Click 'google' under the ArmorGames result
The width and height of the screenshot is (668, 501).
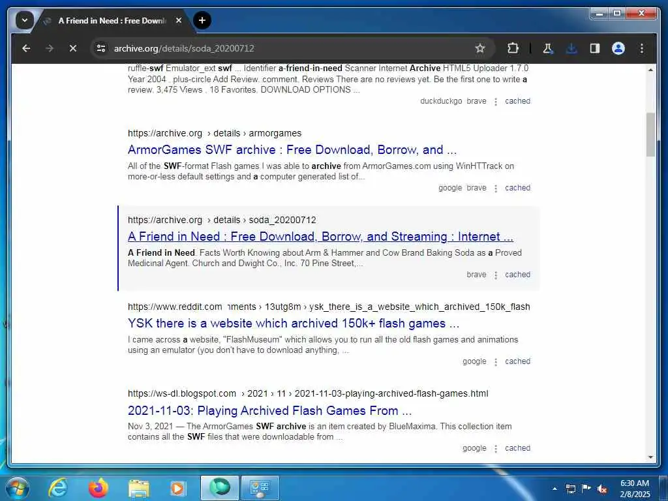pos(450,188)
